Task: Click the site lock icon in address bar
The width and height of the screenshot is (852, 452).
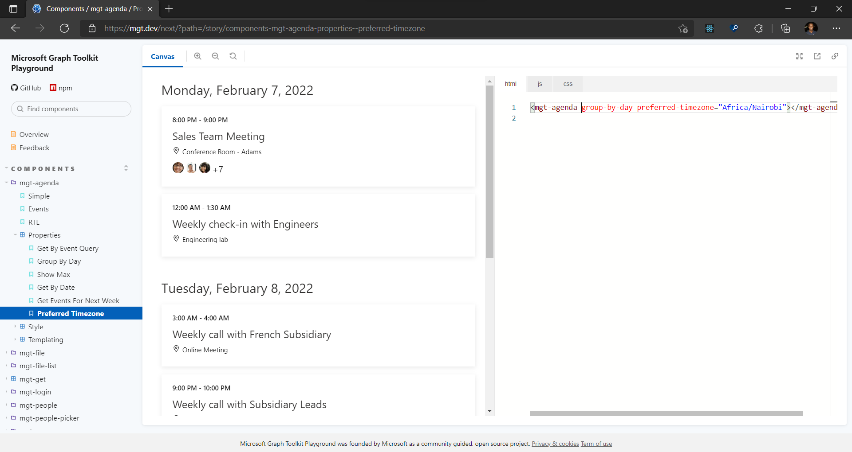Action: (92, 28)
